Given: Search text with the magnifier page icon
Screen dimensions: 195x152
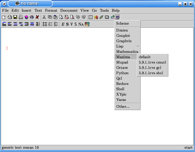Looking at the screenshot, I should [61, 17].
